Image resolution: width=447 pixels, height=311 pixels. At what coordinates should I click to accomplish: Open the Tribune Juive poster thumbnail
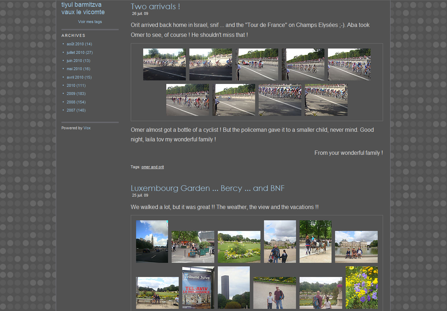tap(198, 287)
